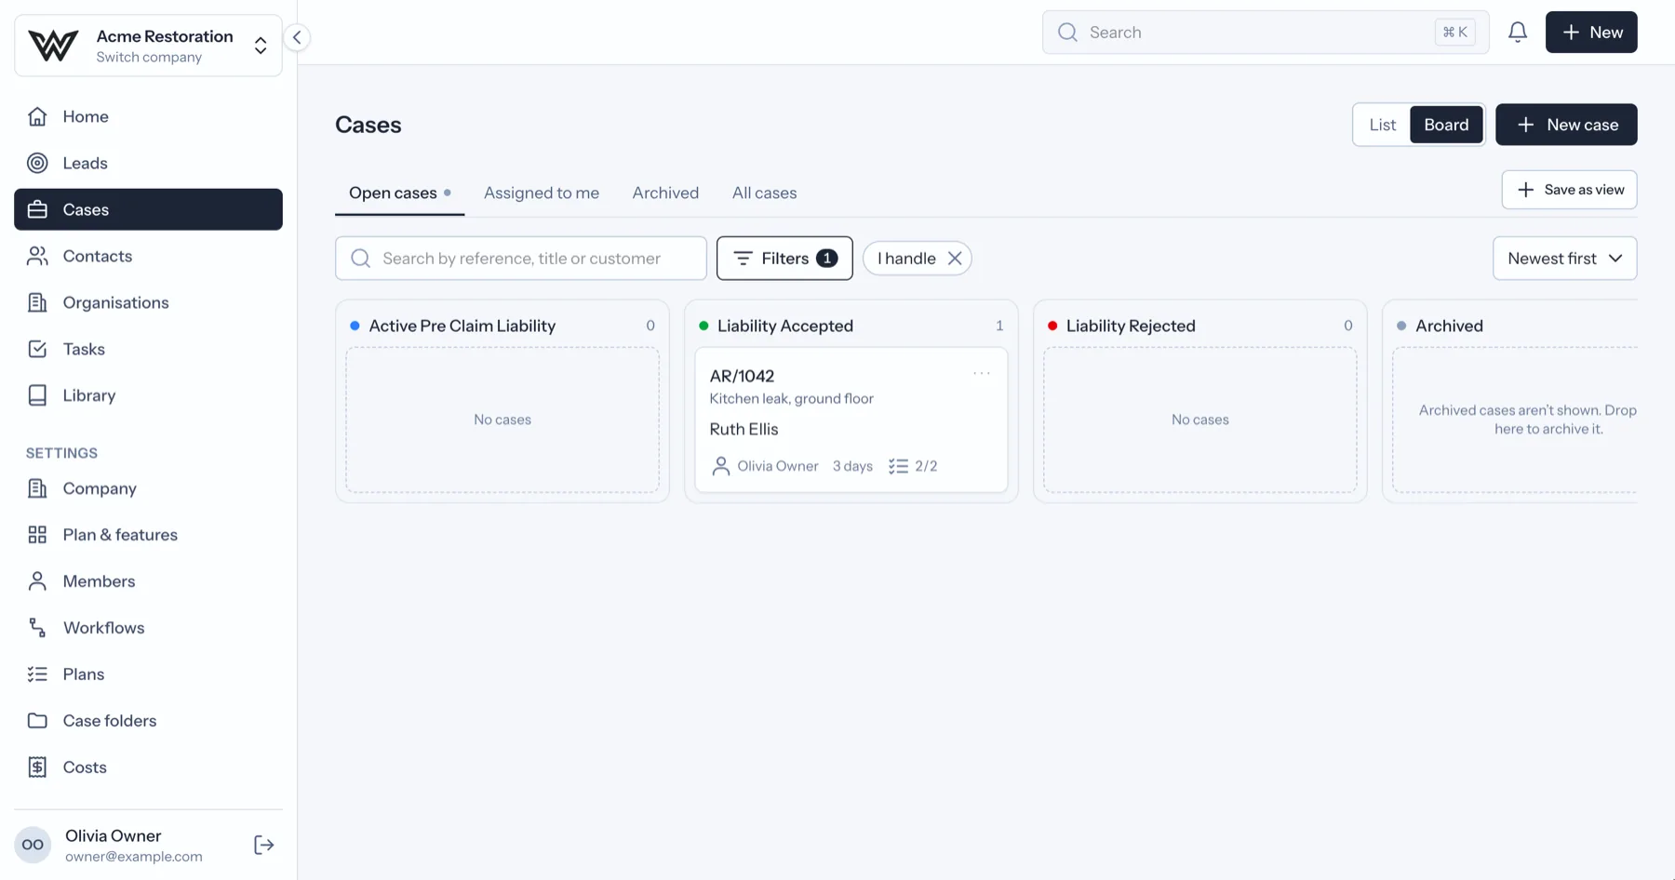Open Case folders settings
1675x880 pixels.
(148, 721)
